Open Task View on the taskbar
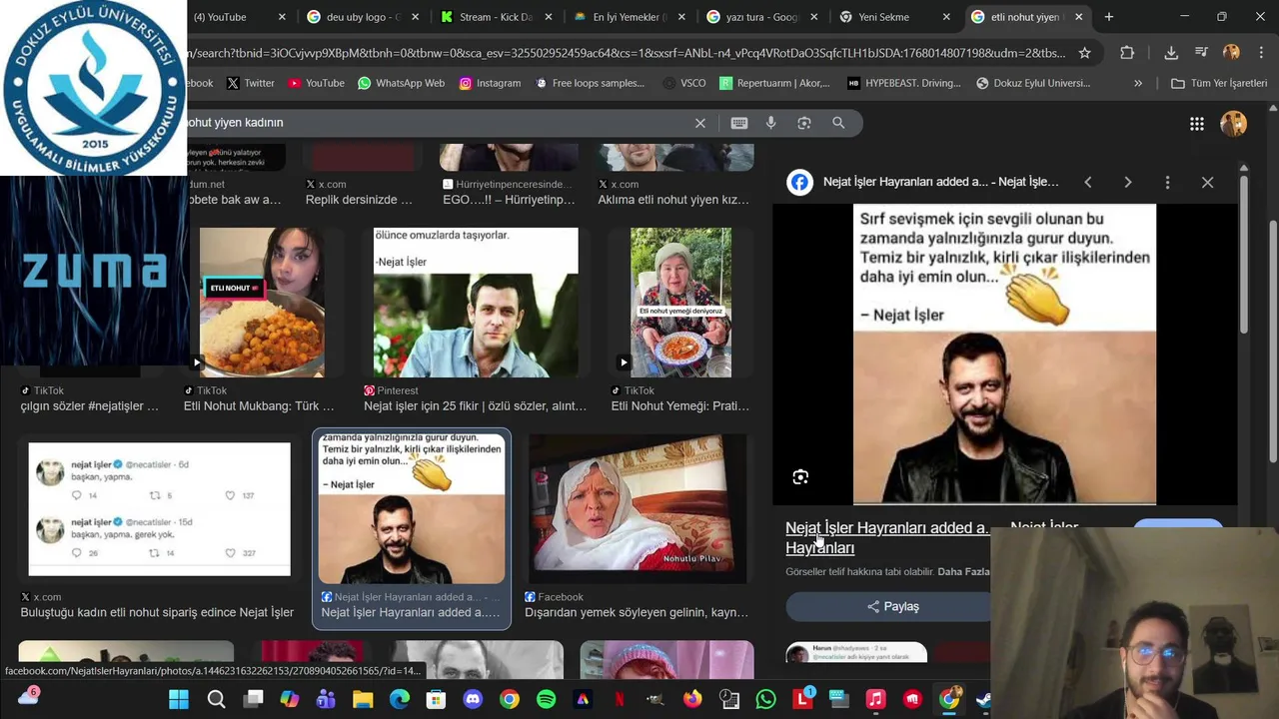Screen dimensions: 1279x719 253,699
